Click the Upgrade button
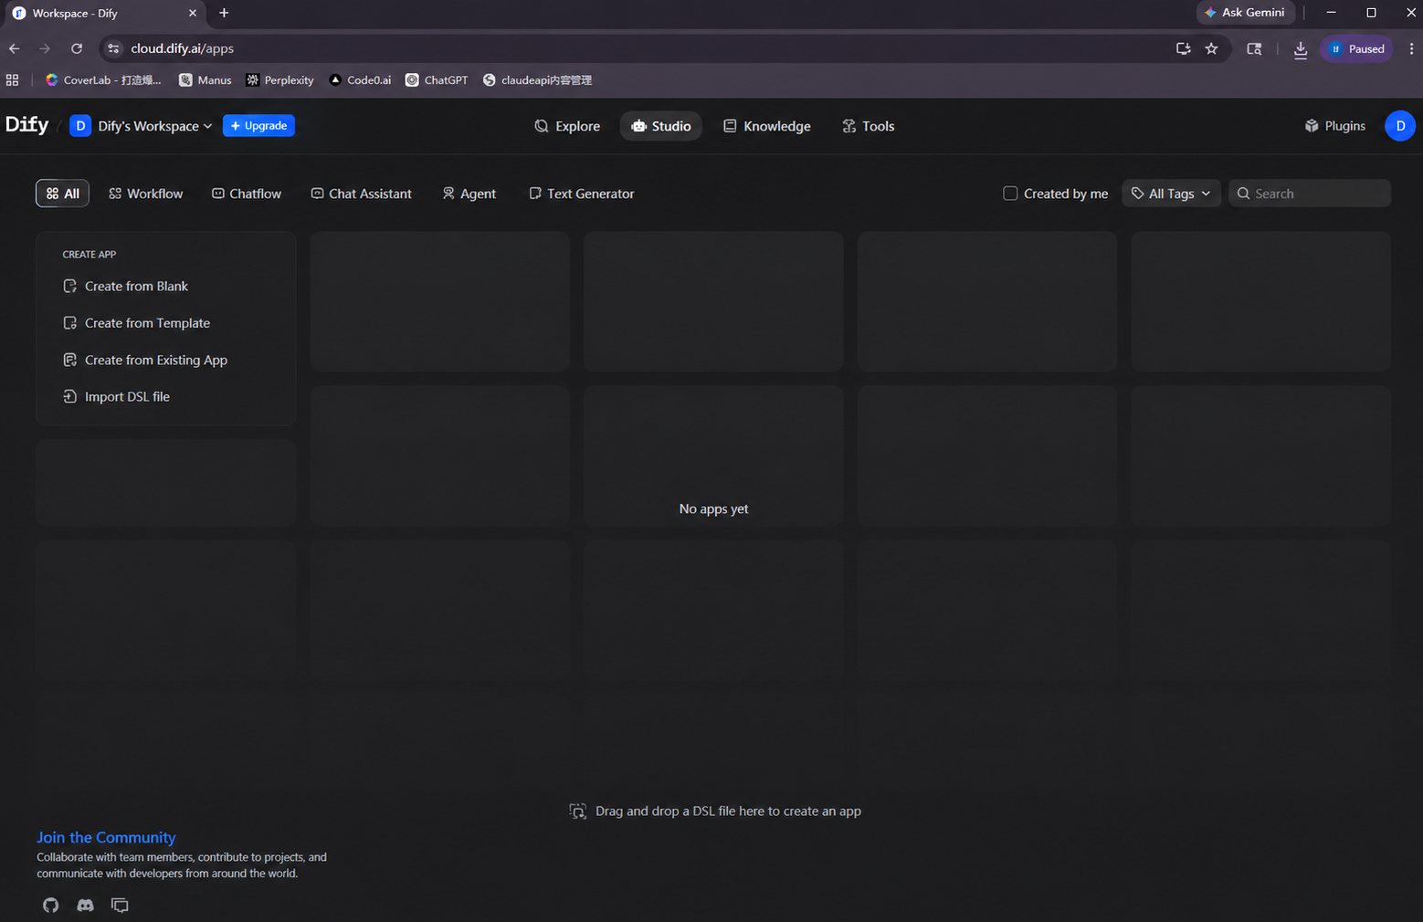The height and width of the screenshot is (922, 1423). tap(258, 126)
